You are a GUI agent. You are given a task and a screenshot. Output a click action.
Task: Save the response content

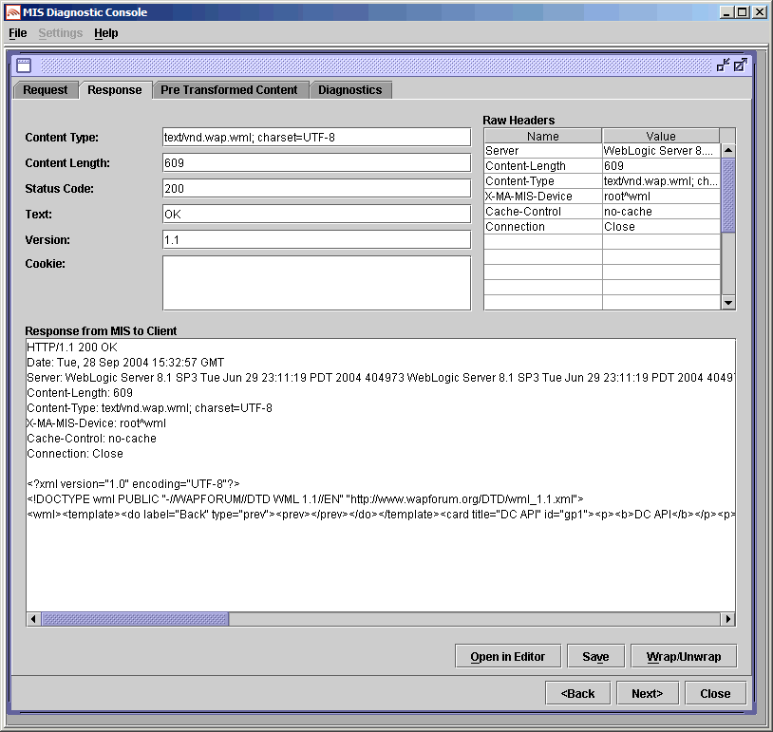[595, 657]
